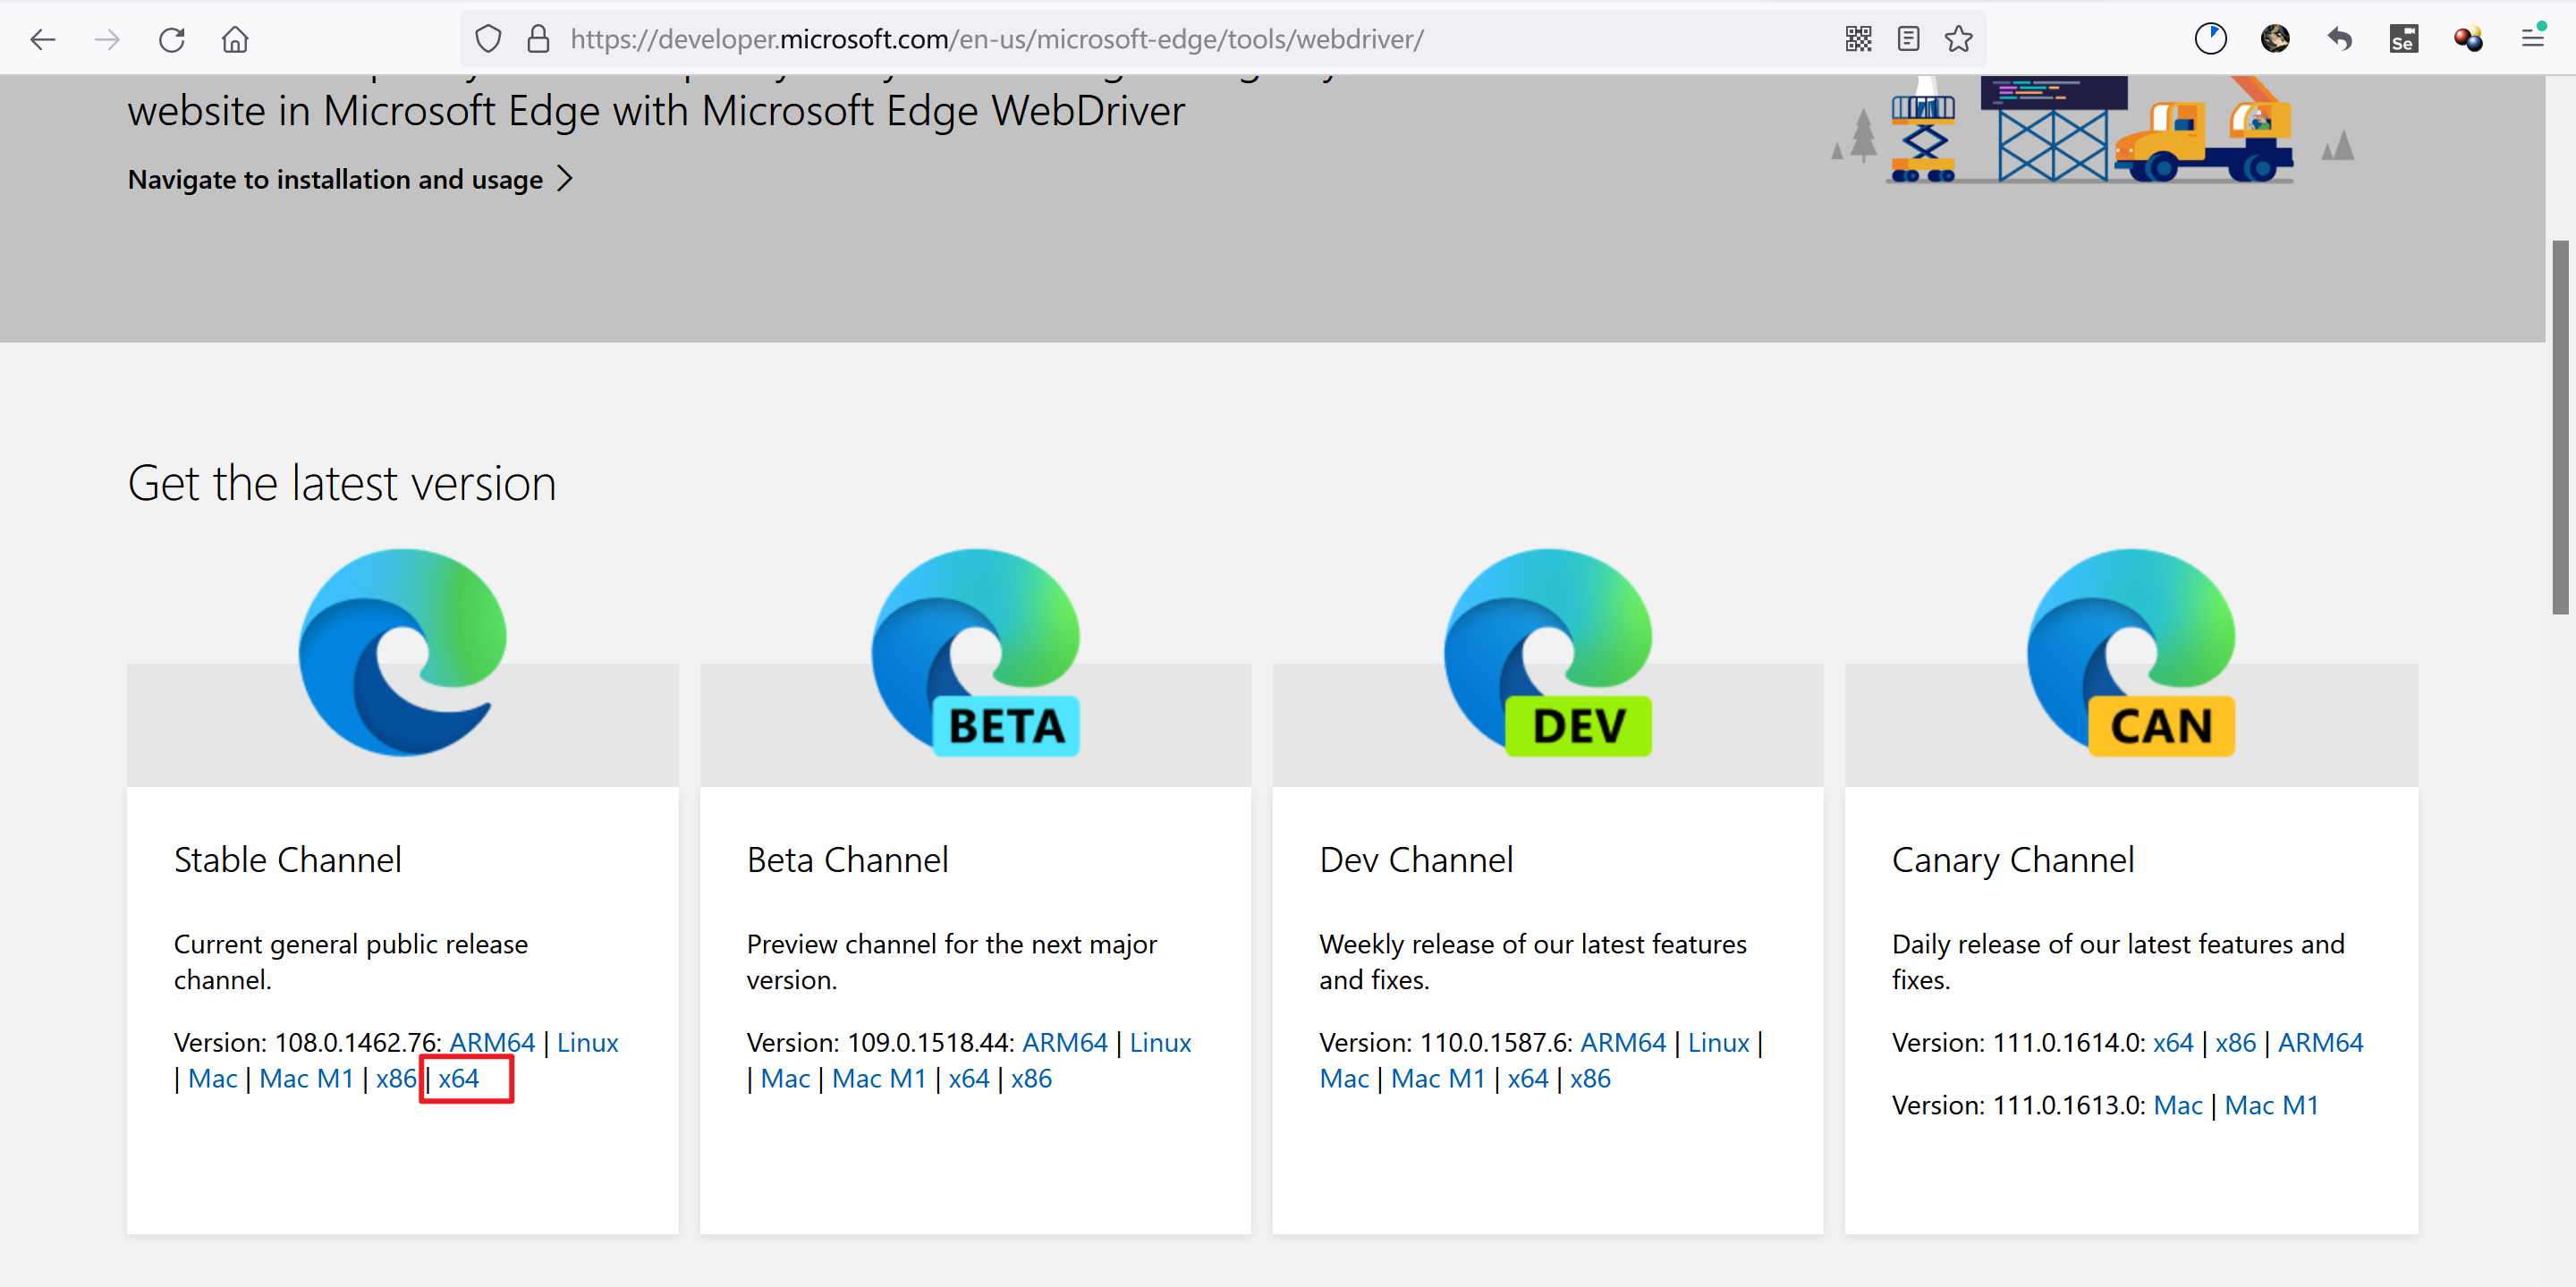Click the x64 download link for Stable Channel
The height and width of the screenshot is (1287, 2576).
pos(460,1077)
